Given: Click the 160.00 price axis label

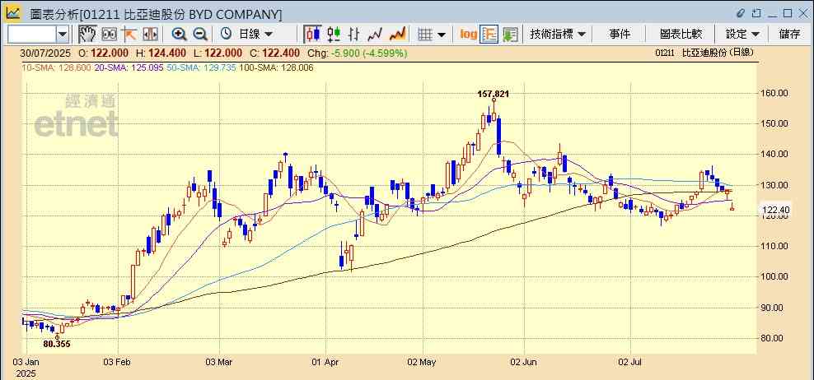Looking at the screenshot, I should pyautogui.click(x=775, y=93).
